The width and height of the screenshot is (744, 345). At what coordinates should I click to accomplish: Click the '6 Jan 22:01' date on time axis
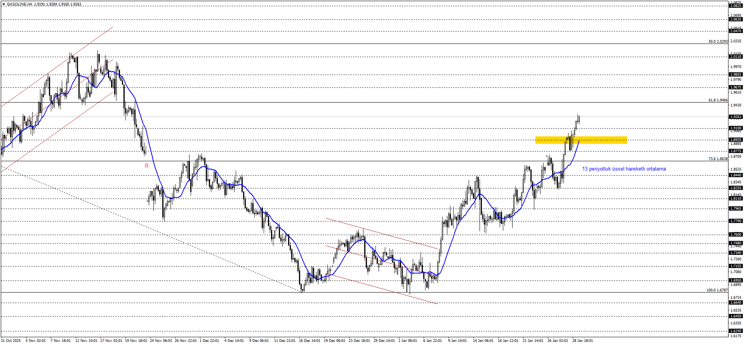click(432, 341)
